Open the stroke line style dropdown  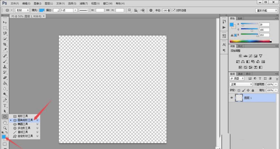click(x=84, y=10)
